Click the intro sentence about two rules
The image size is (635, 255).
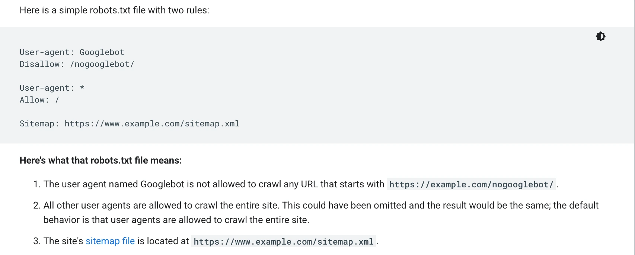[x=114, y=10]
